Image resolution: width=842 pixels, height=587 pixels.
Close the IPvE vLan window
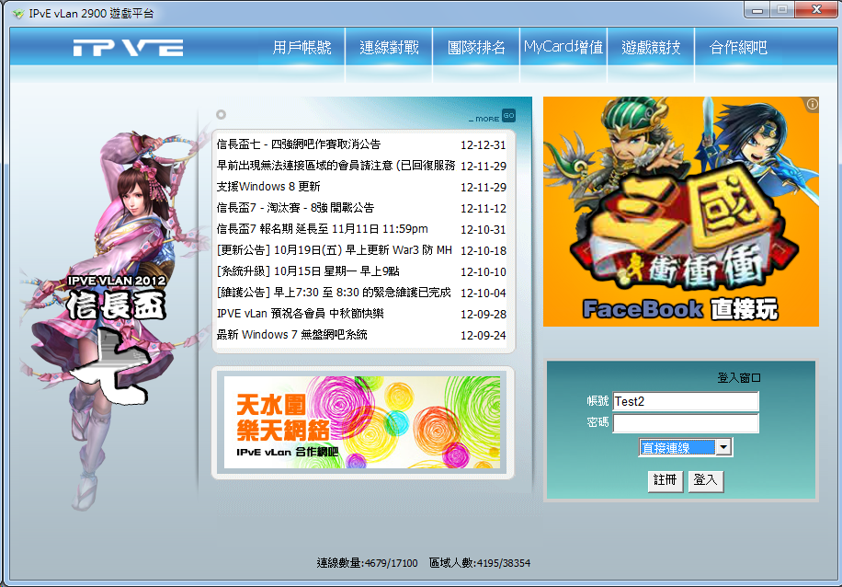(816, 10)
